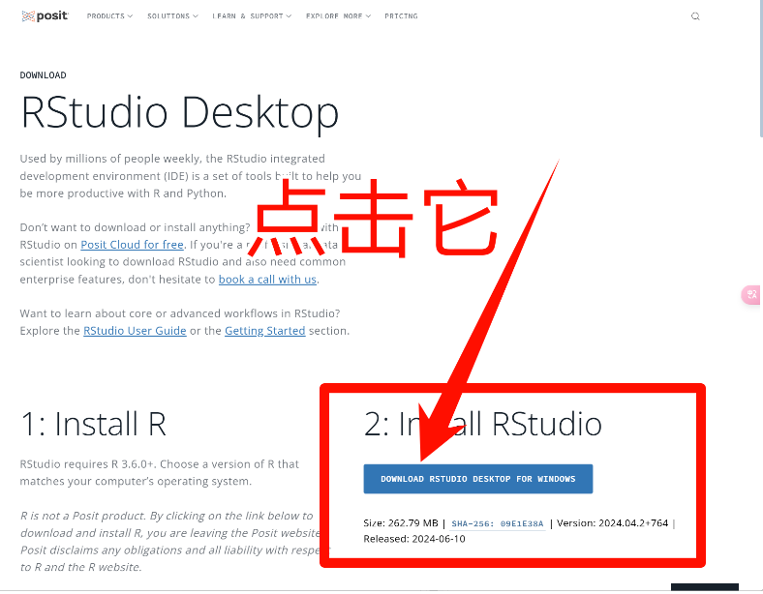This screenshot has height=594, width=763.
Task: Open the Pricing page
Action: coord(401,16)
